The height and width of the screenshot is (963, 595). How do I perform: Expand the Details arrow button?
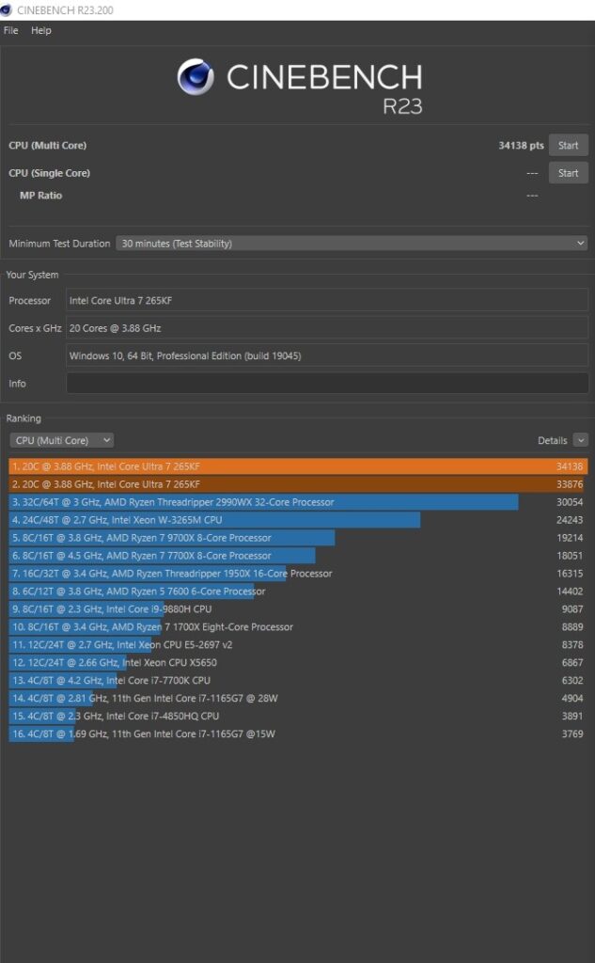(580, 440)
